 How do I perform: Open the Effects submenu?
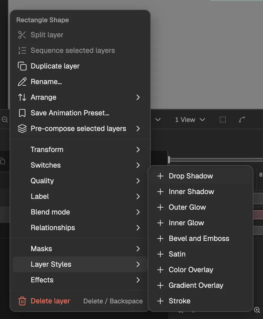point(80,280)
